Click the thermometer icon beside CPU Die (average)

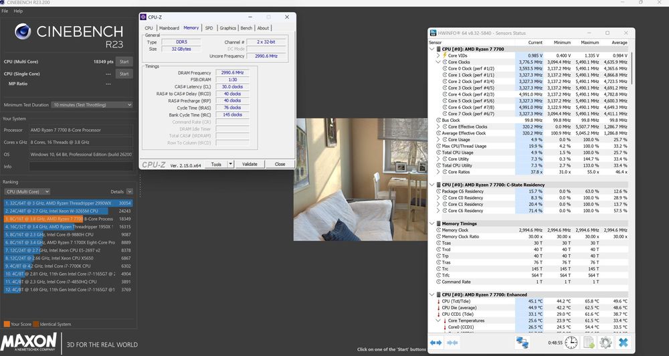click(x=438, y=308)
